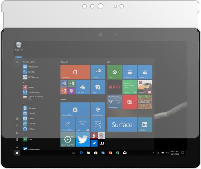The height and width of the screenshot is (169, 201).
Task: Open the Washington weather tile
Action: click(x=115, y=102)
